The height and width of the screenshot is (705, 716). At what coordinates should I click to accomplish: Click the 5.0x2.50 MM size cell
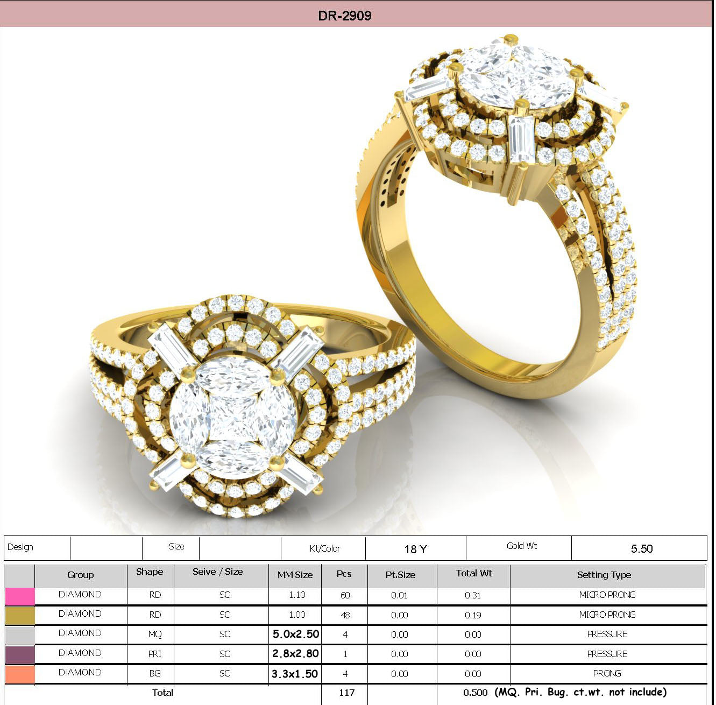tap(295, 634)
